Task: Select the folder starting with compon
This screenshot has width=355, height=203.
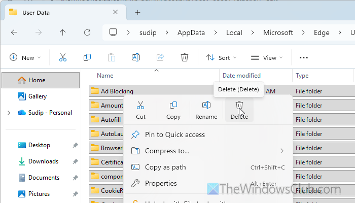Action: pyautogui.click(x=106, y=176)
